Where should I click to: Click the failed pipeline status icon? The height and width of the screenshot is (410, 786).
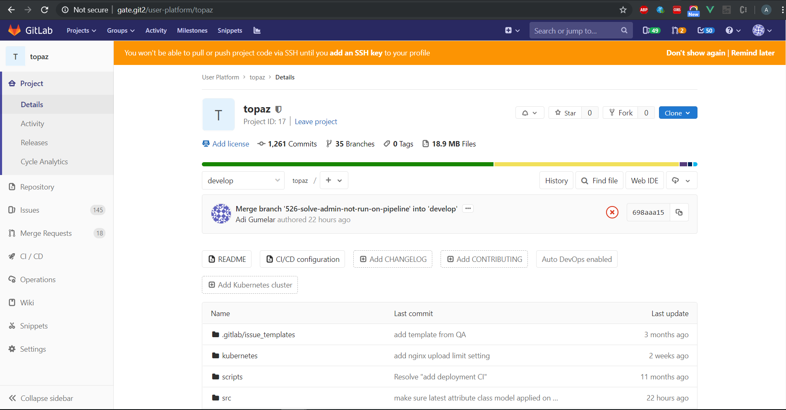(x=612, y=212)
